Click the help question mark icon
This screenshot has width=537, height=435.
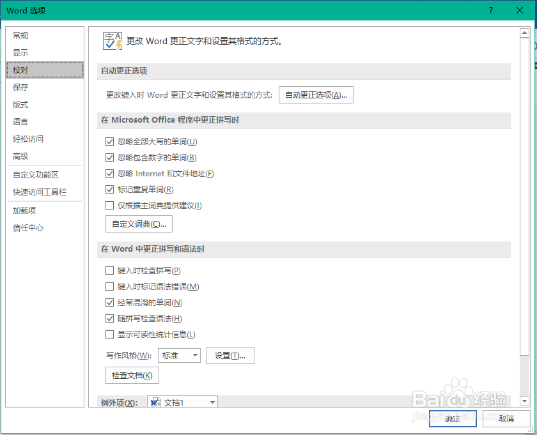pos(491,10)
